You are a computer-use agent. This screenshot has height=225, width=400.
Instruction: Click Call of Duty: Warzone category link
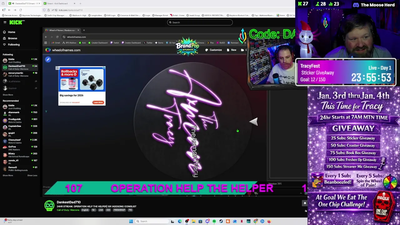[68, 210]
